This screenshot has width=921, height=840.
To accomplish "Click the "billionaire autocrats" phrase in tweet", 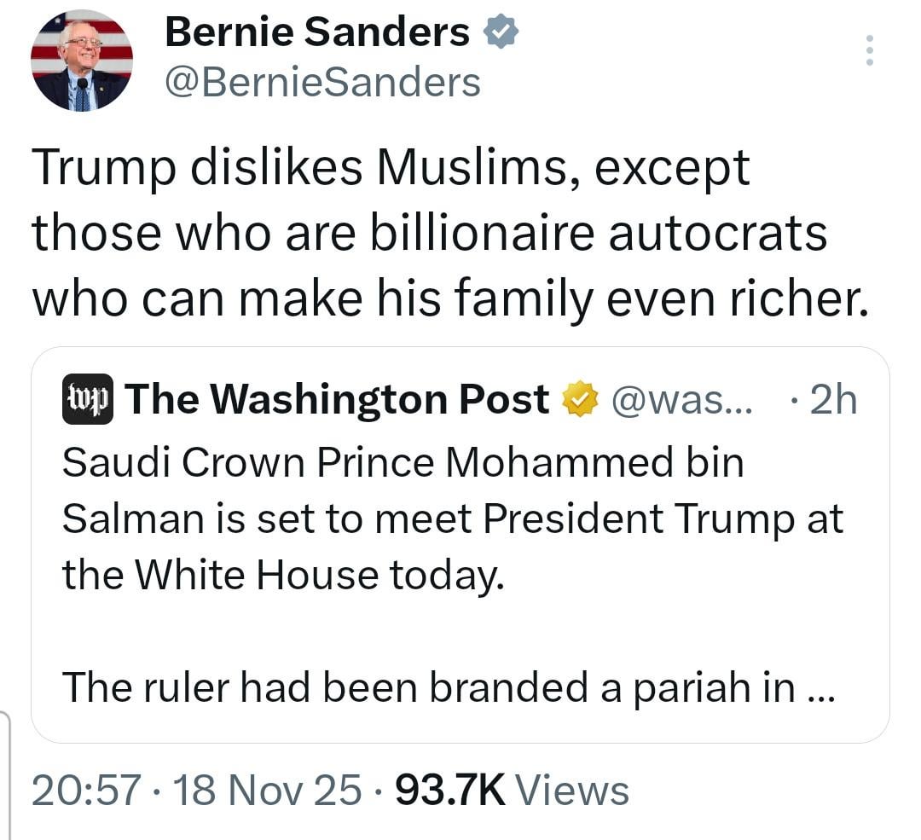I will (x=598, y=233).
